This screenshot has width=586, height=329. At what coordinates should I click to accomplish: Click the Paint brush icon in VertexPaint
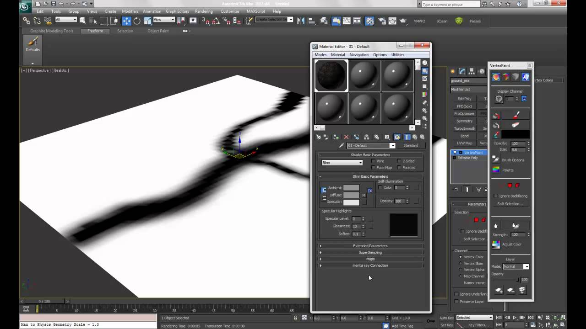click(516, 115)
